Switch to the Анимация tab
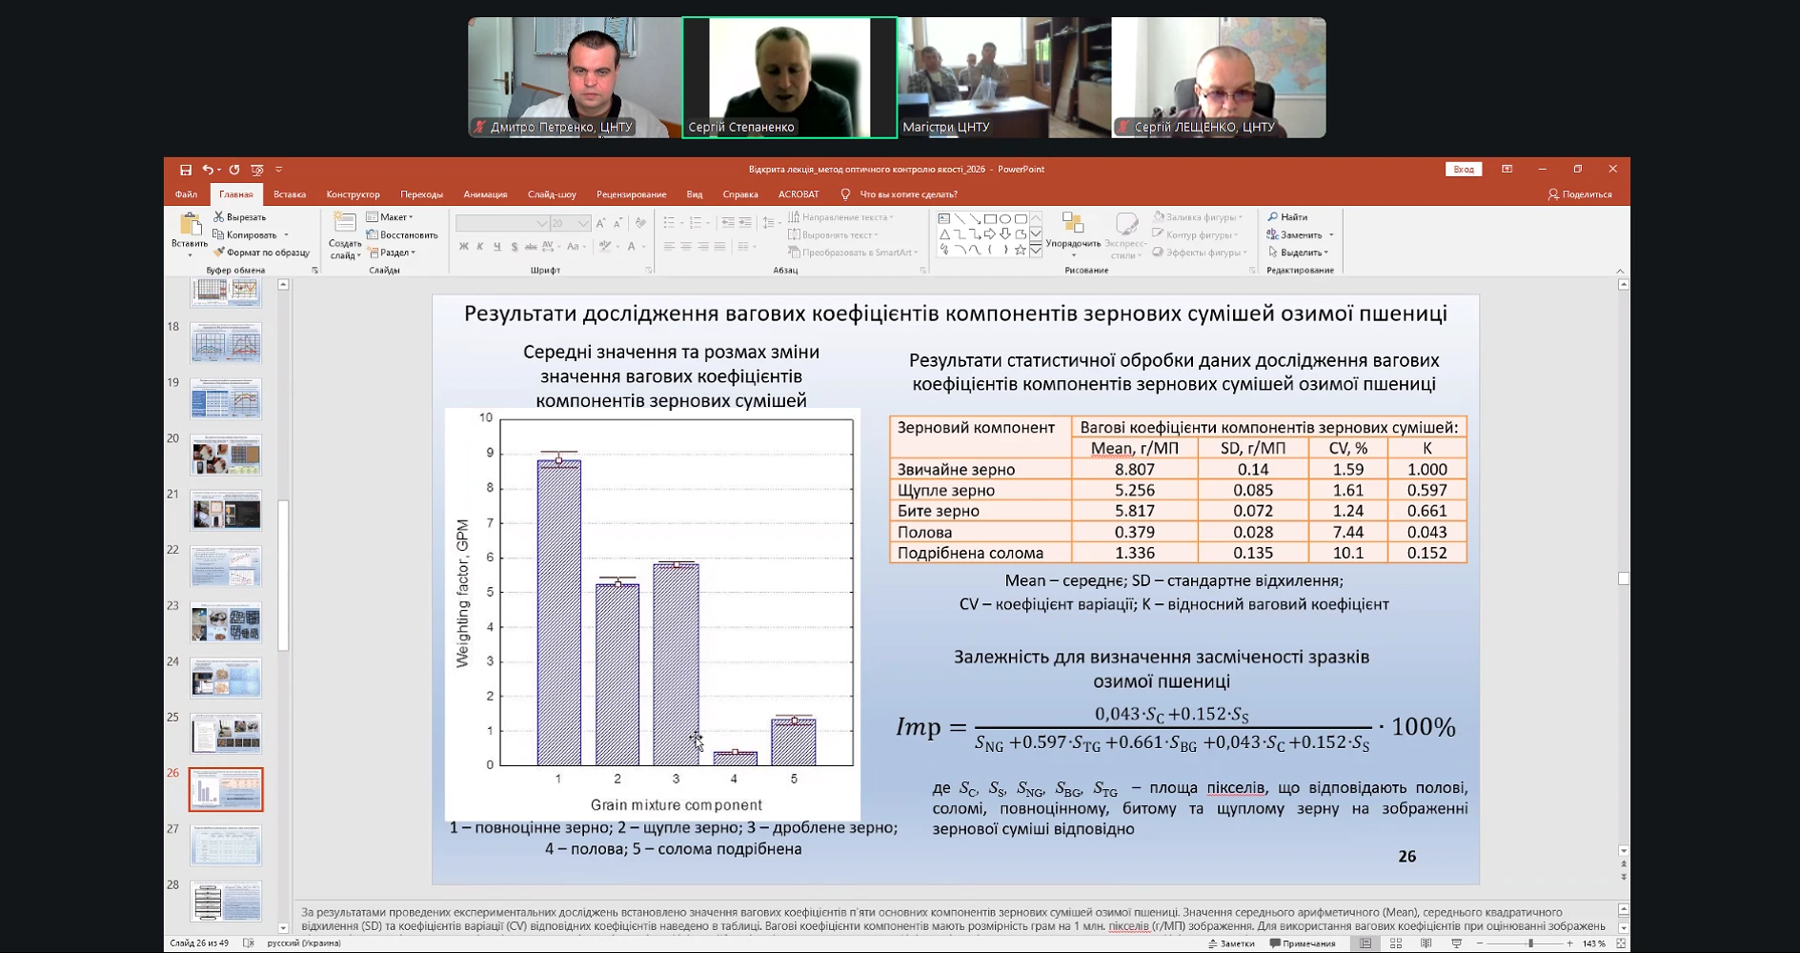Viewport: 1800px width, 953px height. pos(485,194)
